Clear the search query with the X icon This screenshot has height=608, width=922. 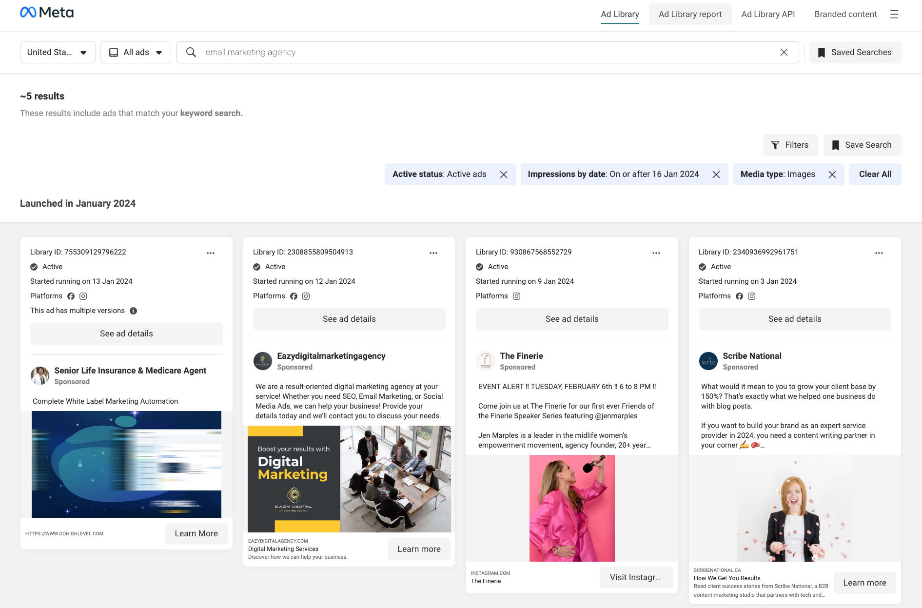click(784, 52)
